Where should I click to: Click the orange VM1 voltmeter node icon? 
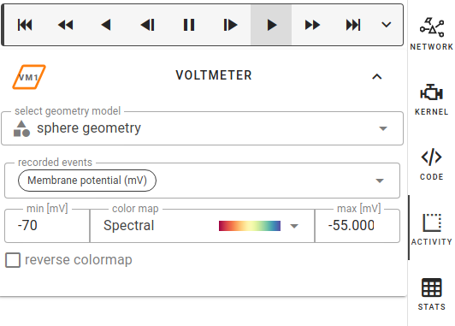click(x=29, y=77)
